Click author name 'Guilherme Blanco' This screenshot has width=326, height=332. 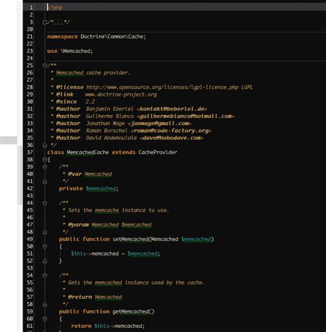point(110,116)
